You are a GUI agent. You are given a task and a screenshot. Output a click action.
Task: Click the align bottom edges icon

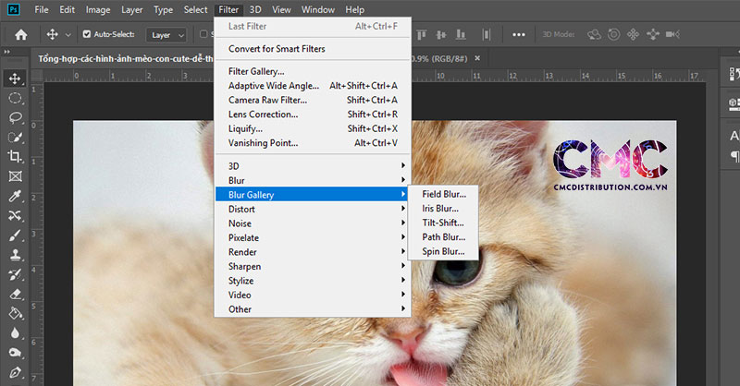click(x=461, y=34)
